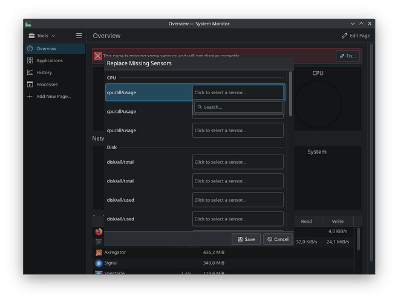Click the History chart icon in sidebar
Screen dimensions: 398x302
point(30,72)
